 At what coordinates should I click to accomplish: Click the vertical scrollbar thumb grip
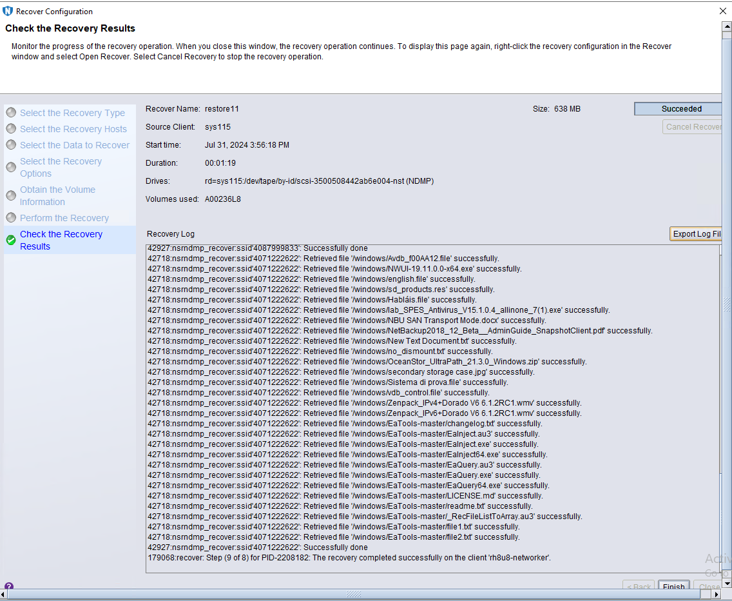726,304
